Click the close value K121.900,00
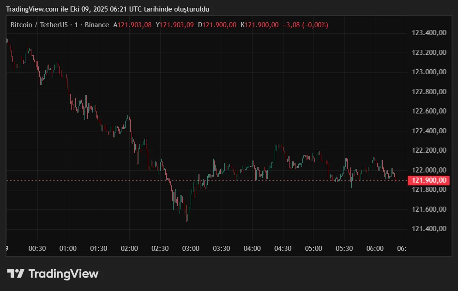This screenshot has height=291, width=458. [259, 25]
